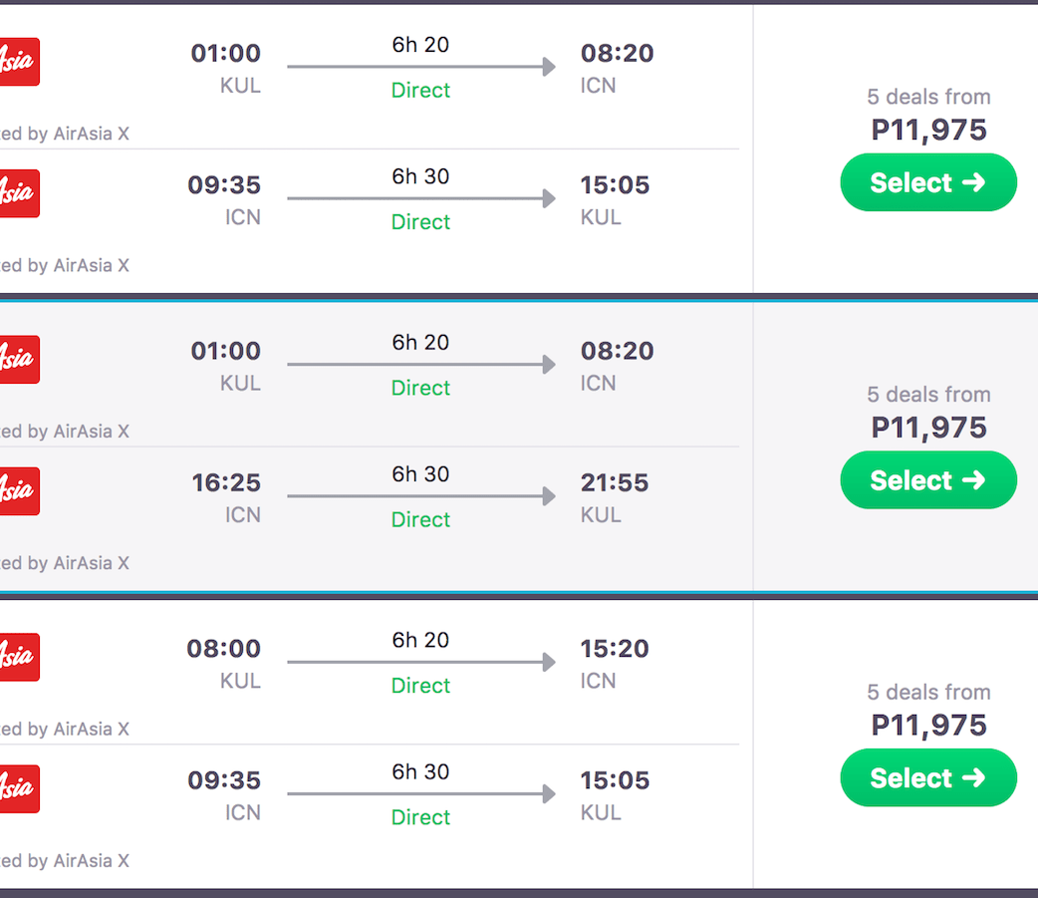1038x898 pixels.
Task: Click the 16:25 ICN departure time
Action: tap(226, 483)
